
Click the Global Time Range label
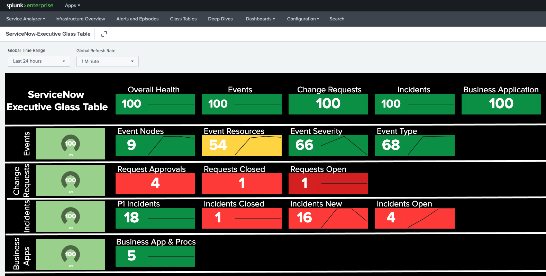coord(27,50)
